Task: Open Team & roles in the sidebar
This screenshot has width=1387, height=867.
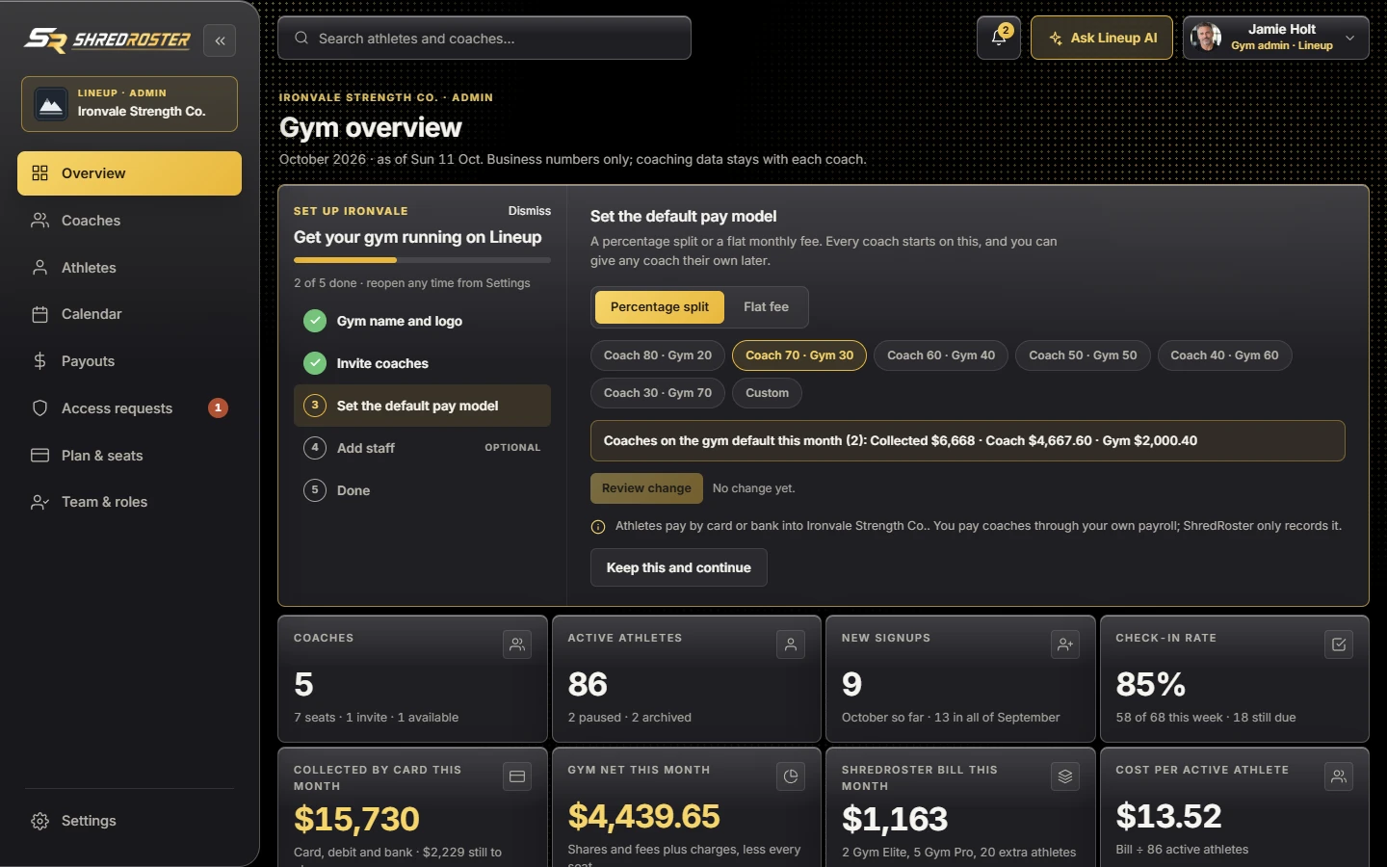Action: pos(129,502)
